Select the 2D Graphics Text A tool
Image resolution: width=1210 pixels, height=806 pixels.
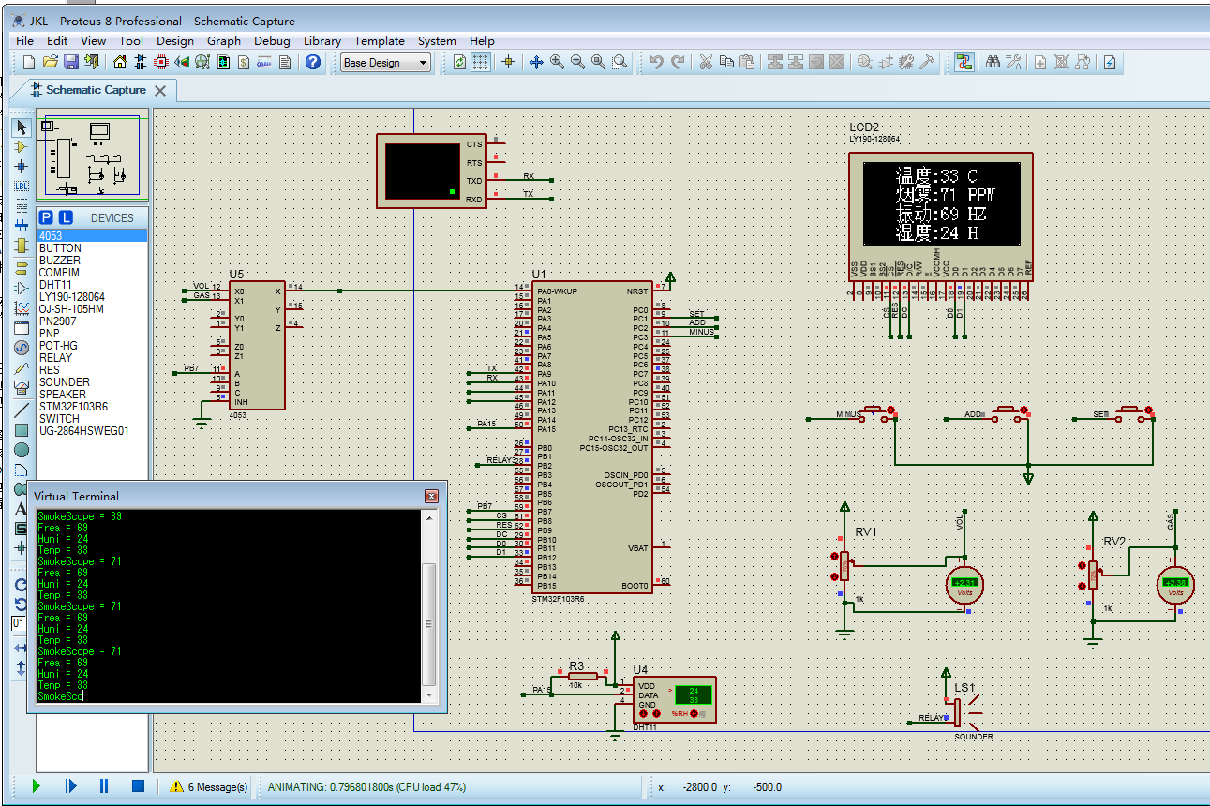coord(22,509)
